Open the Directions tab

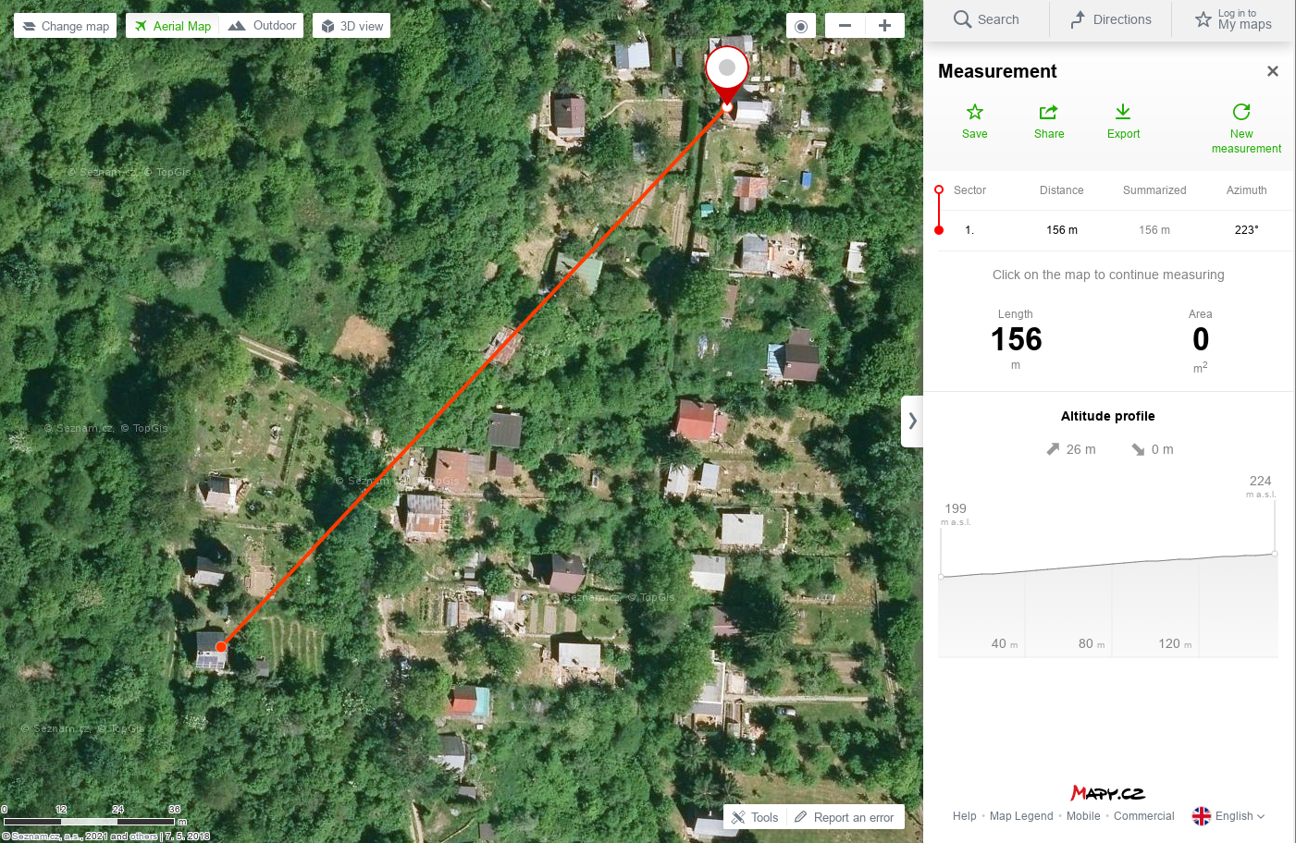pyautogui.click(x=1110, y=19)
